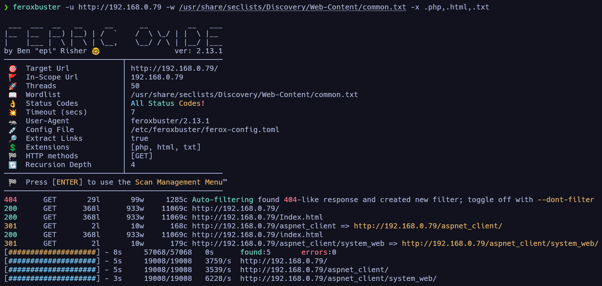Click the 301 status on the 168c row

tap(11, 226)
